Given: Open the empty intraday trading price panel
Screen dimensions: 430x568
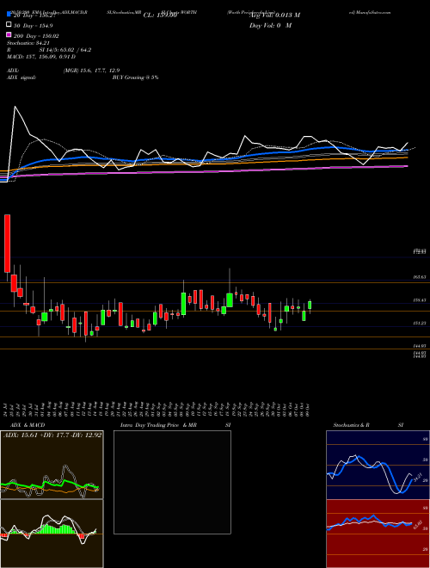Looking at the screenshot, I should [172, 482].
